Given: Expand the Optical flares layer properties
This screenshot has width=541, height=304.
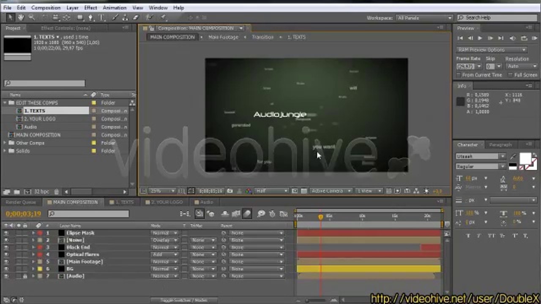Looking at the screenshot, I should (33, 255).
